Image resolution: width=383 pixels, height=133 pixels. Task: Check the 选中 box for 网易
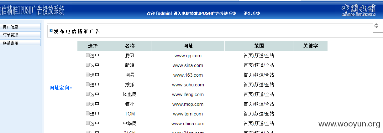(88, 75)
